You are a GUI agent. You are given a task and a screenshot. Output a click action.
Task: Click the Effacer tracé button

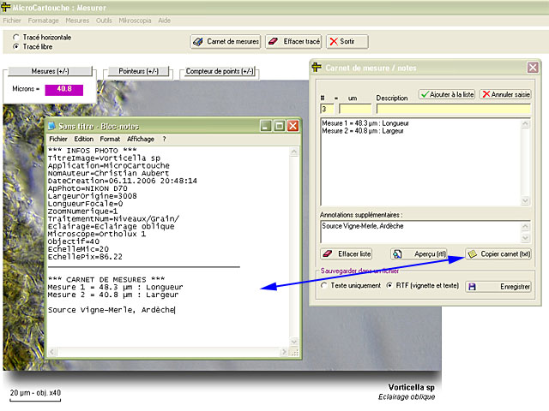(294, 42)
